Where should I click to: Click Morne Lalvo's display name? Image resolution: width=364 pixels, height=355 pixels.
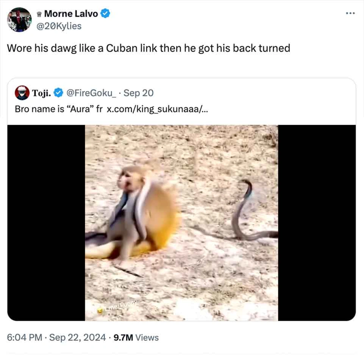click(72, 13)
